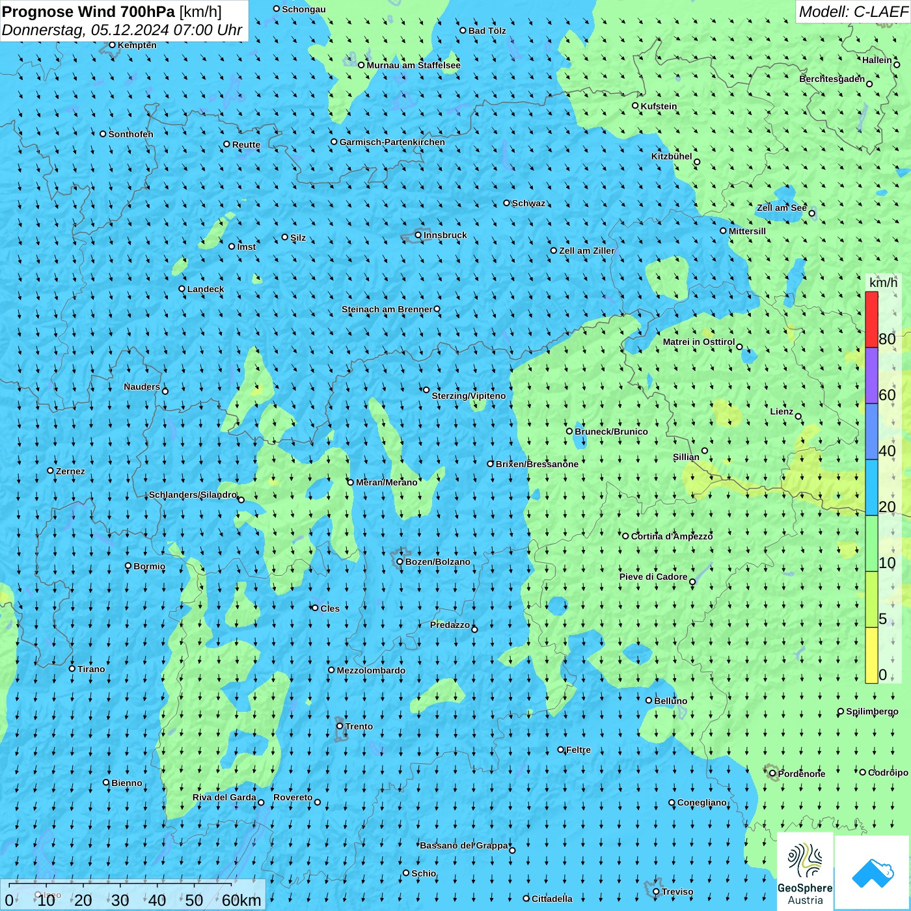
Task: Click the blue cloud app logo
Action: (873, 873)
